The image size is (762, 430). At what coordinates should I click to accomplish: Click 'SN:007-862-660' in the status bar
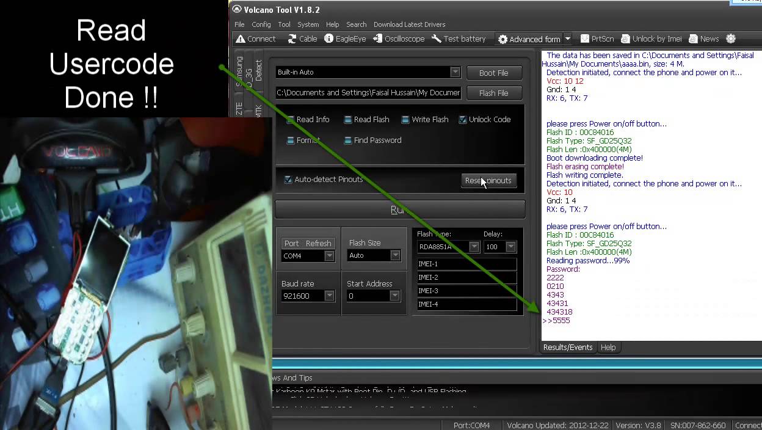(697, 425)
